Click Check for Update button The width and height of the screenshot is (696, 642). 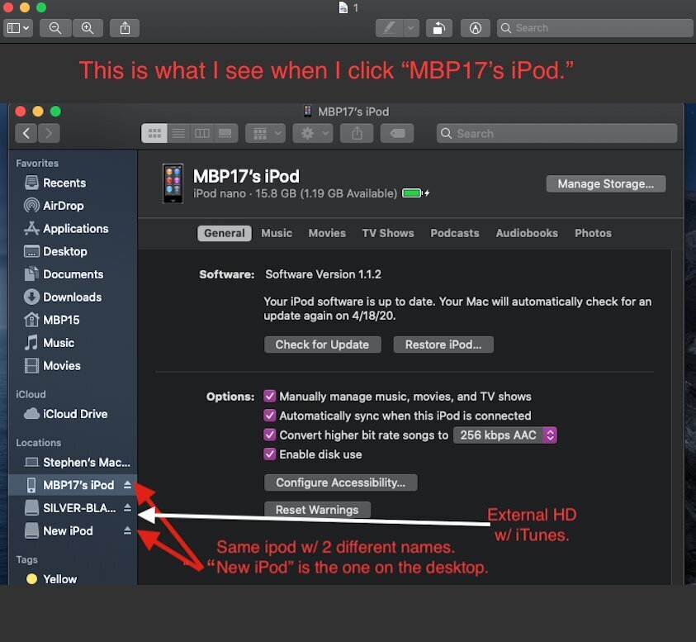(322, 345)
